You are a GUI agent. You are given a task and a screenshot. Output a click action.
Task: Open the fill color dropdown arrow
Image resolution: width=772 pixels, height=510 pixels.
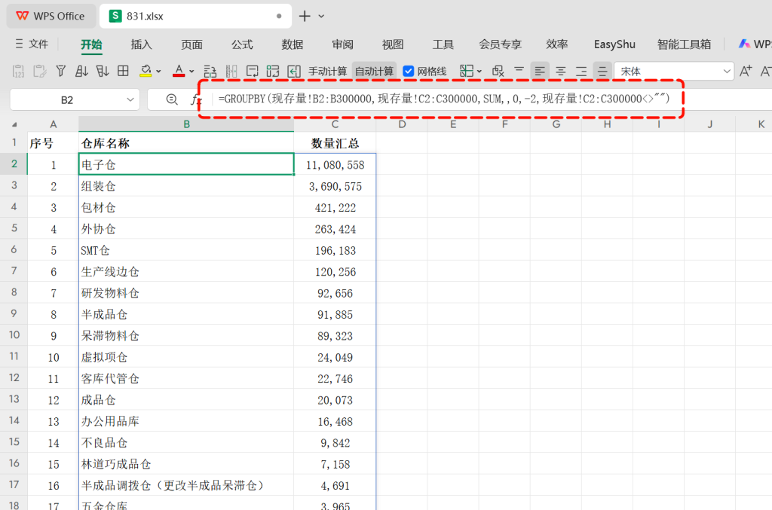(158, 72)
